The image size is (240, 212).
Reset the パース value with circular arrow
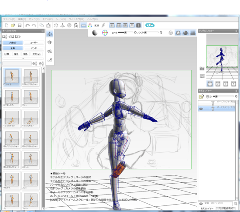[x=161, y=33]
